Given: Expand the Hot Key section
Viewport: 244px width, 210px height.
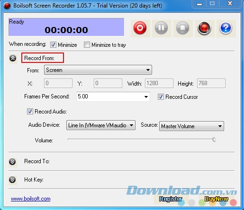Looking at the screenshot, I should [x=12, y=180].
